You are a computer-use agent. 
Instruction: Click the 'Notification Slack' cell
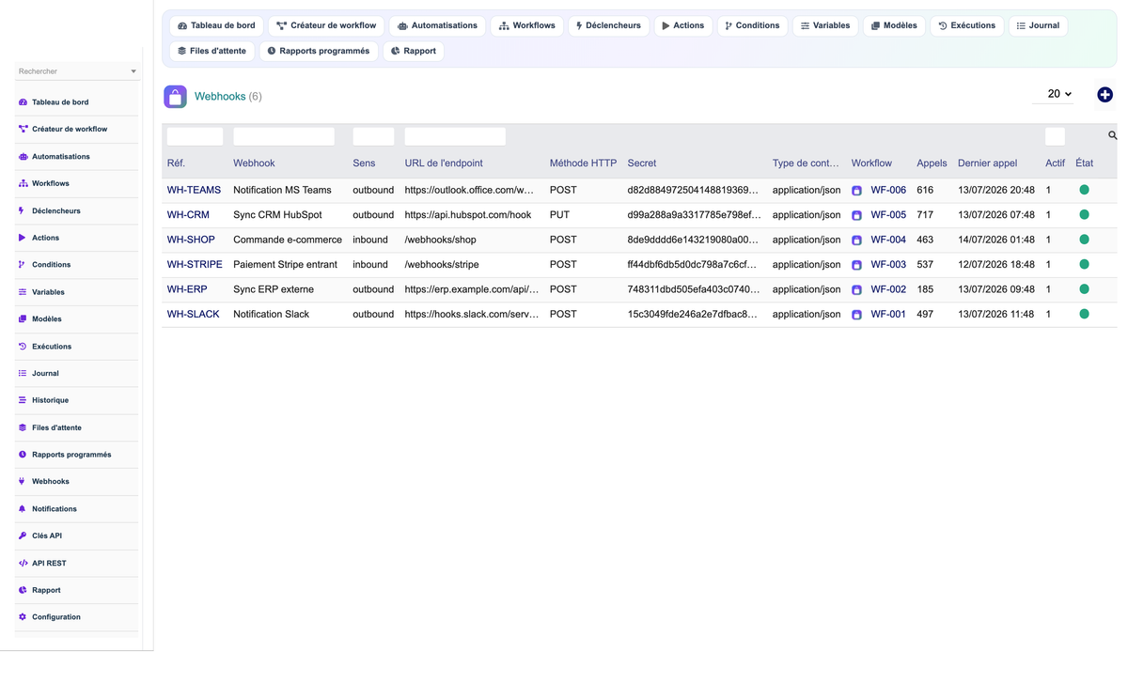272,314
